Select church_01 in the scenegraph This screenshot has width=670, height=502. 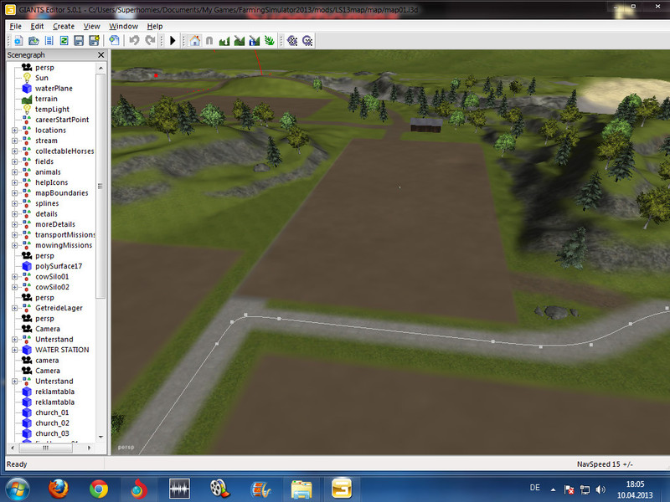click(x=52, y=412)
